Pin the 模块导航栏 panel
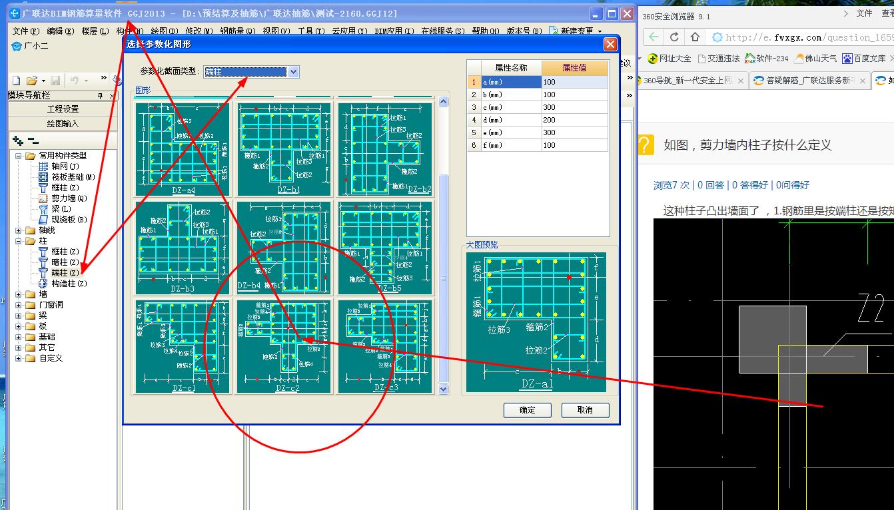Viewport: 894px width, 510px height. [x=101, y=96]
